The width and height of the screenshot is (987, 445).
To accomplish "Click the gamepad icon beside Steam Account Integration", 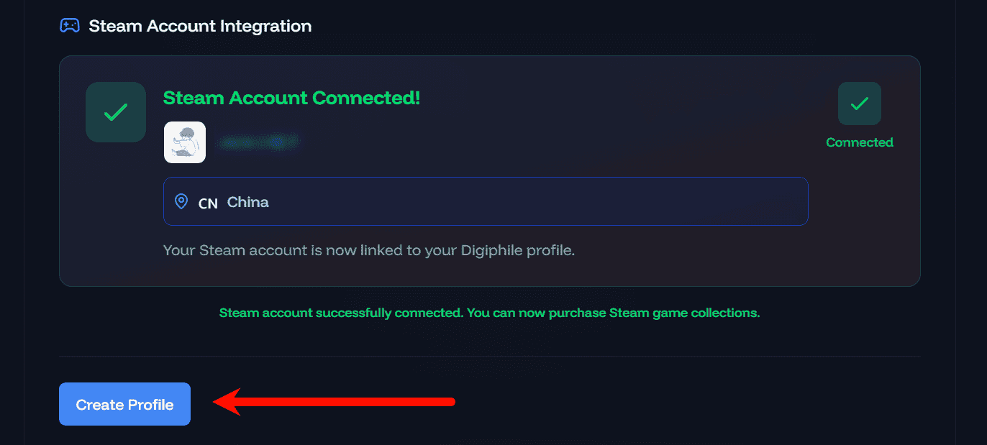I will tap(69, 26).
